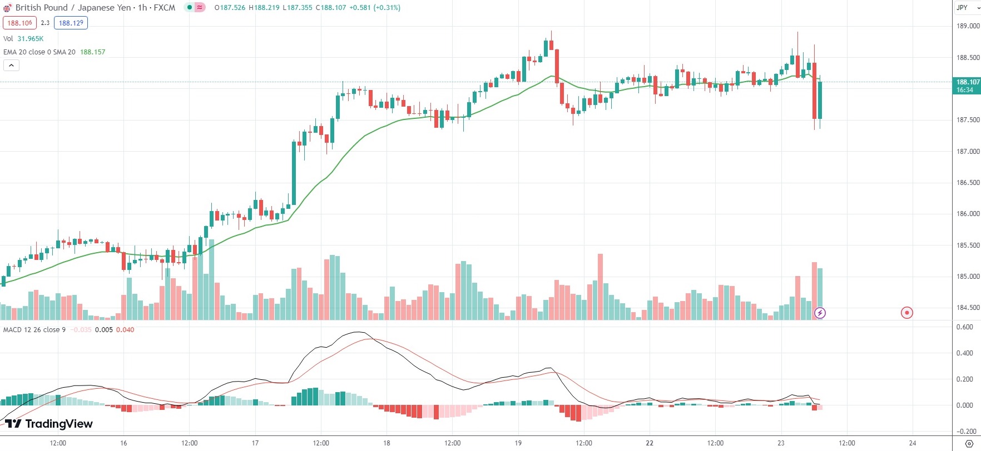Collapse the indicator legend with chevron
Screen dimensions: 981x451
point(11,66)
